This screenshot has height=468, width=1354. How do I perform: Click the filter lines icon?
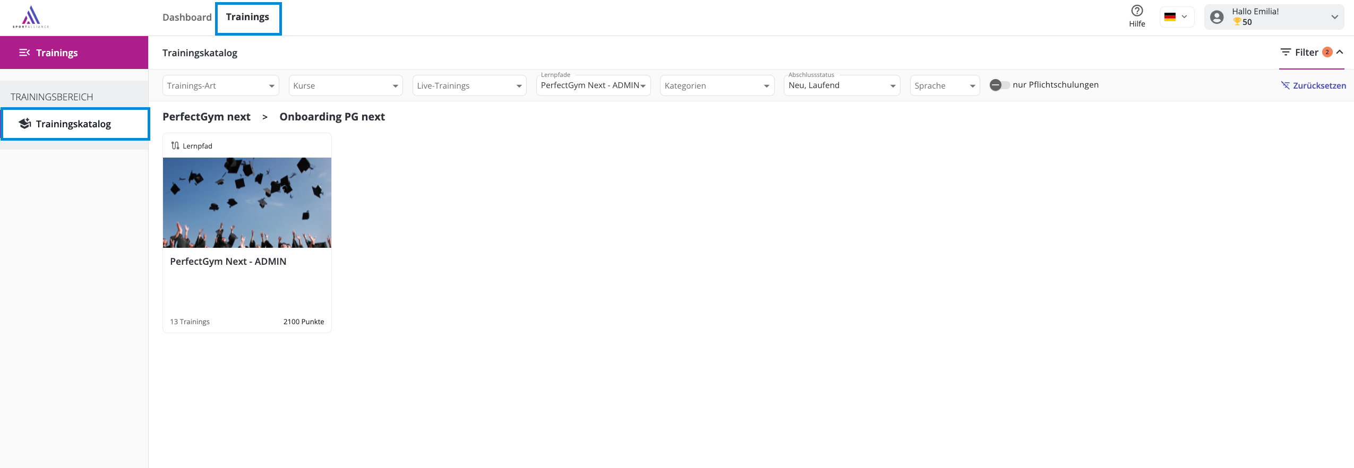tap(1286, 52)
